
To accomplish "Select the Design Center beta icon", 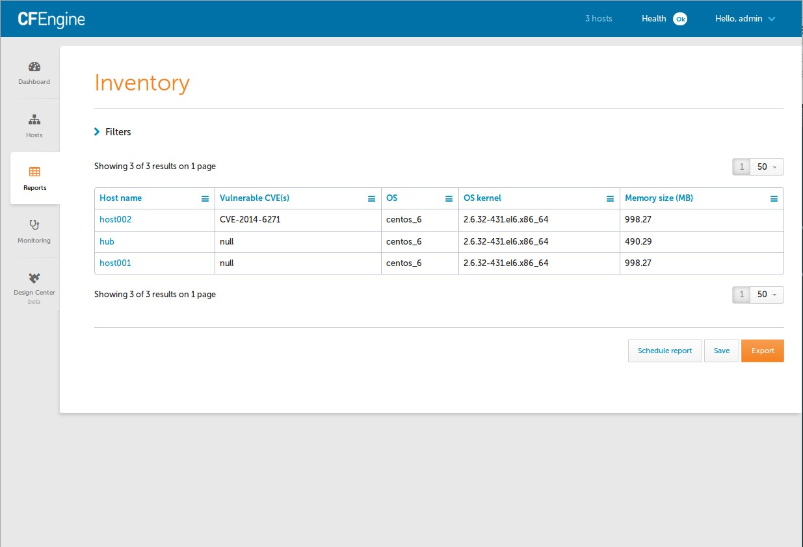I will click(x=34, y=284).
